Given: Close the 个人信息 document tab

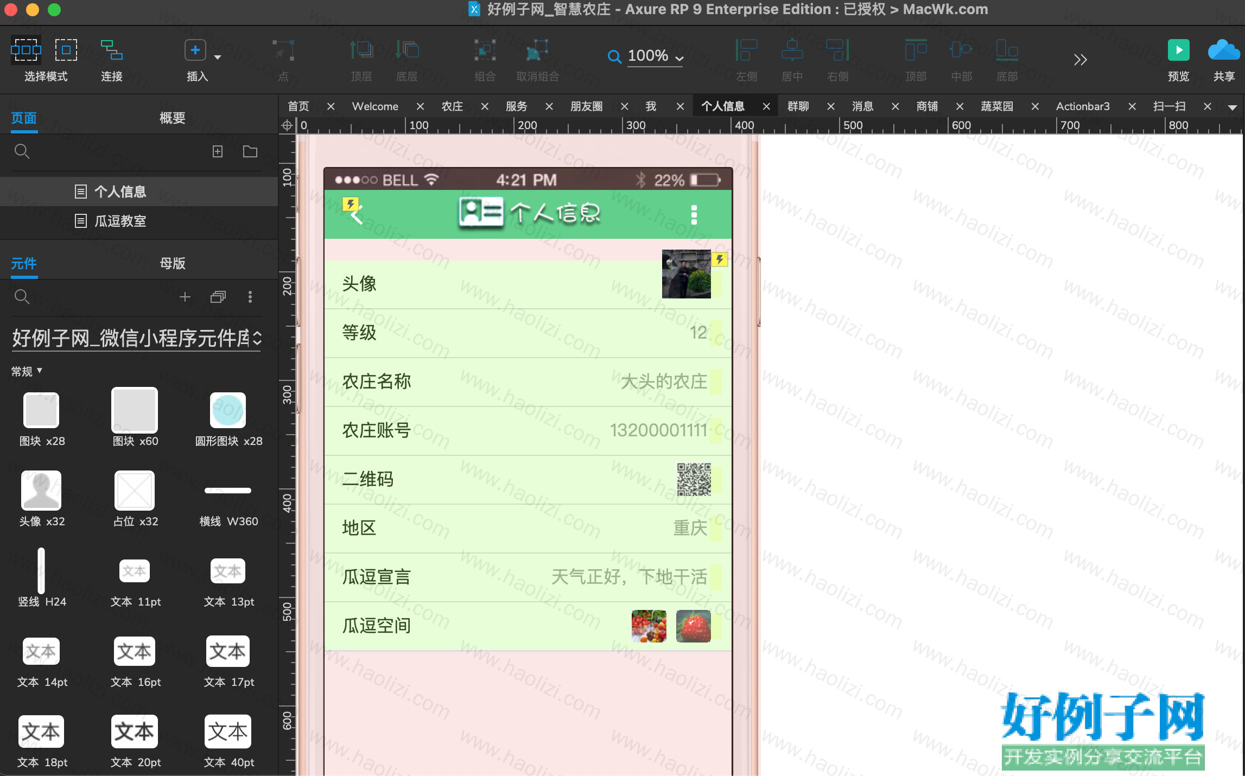Looking at the screenshot, I should pyautogui.click(x=766, y=106).
